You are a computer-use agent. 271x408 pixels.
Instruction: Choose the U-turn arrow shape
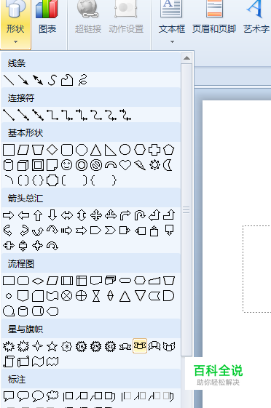(140, 215)
